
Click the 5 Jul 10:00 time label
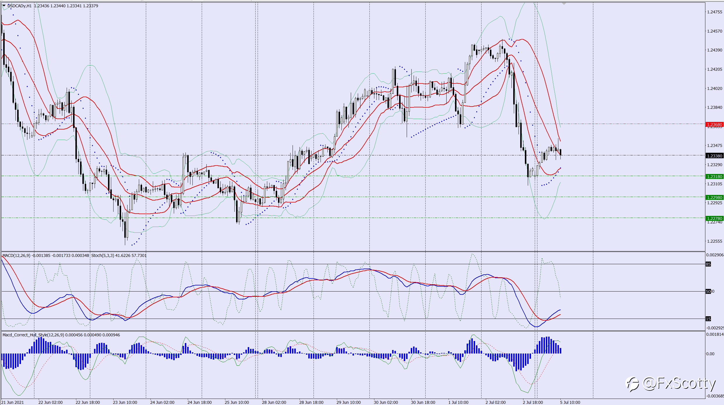pyautogui.click(x=570, y=402)
